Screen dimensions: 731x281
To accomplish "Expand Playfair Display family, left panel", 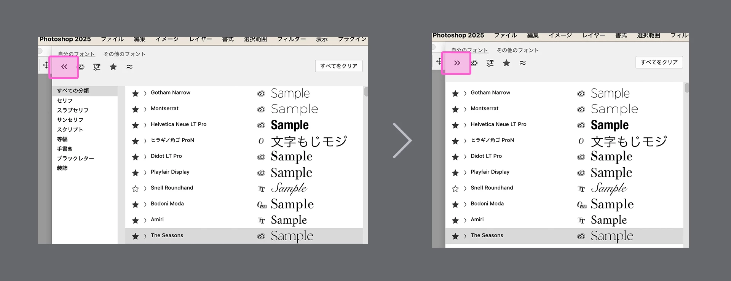I will [145, 173].
